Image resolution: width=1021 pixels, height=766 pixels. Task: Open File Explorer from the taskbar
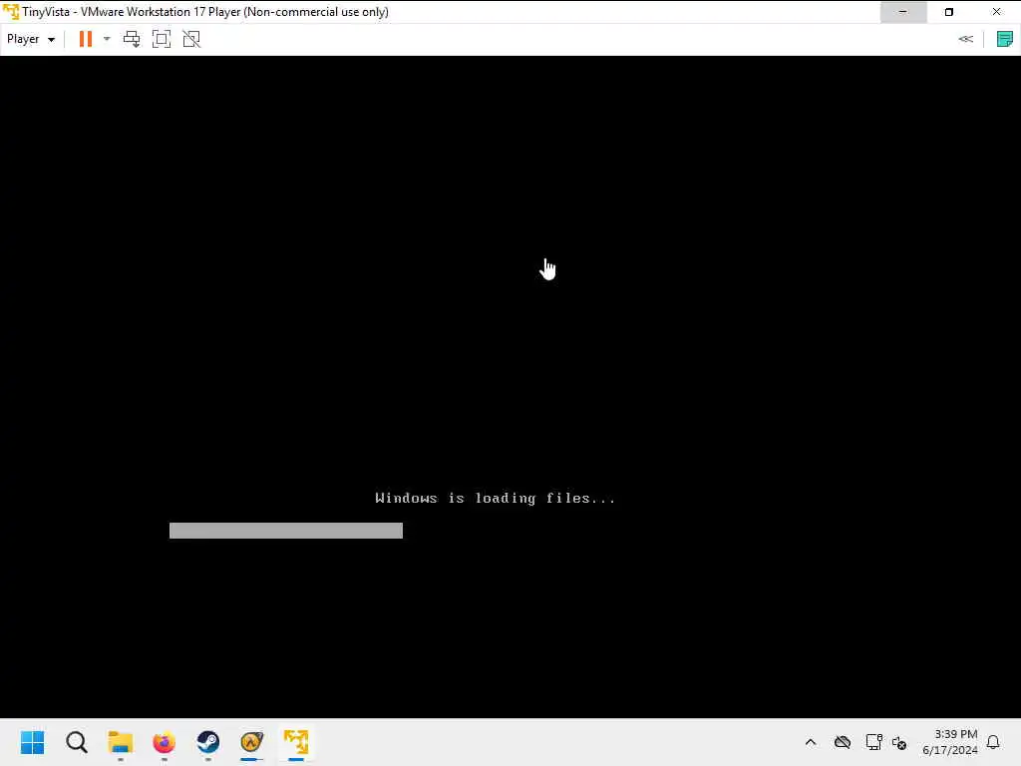pos(121,742)
